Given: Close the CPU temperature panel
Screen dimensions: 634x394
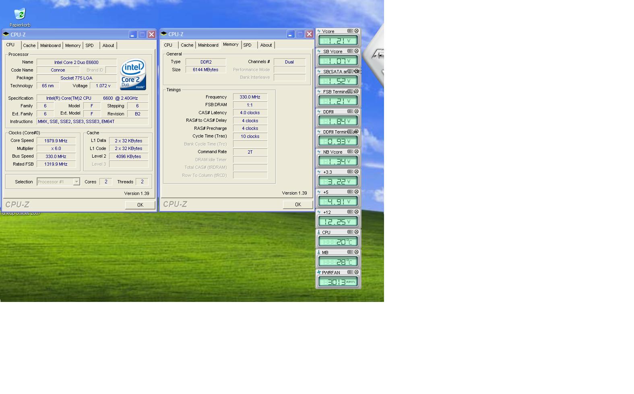Looking at the screenshot, I should (x=356, y=232).
